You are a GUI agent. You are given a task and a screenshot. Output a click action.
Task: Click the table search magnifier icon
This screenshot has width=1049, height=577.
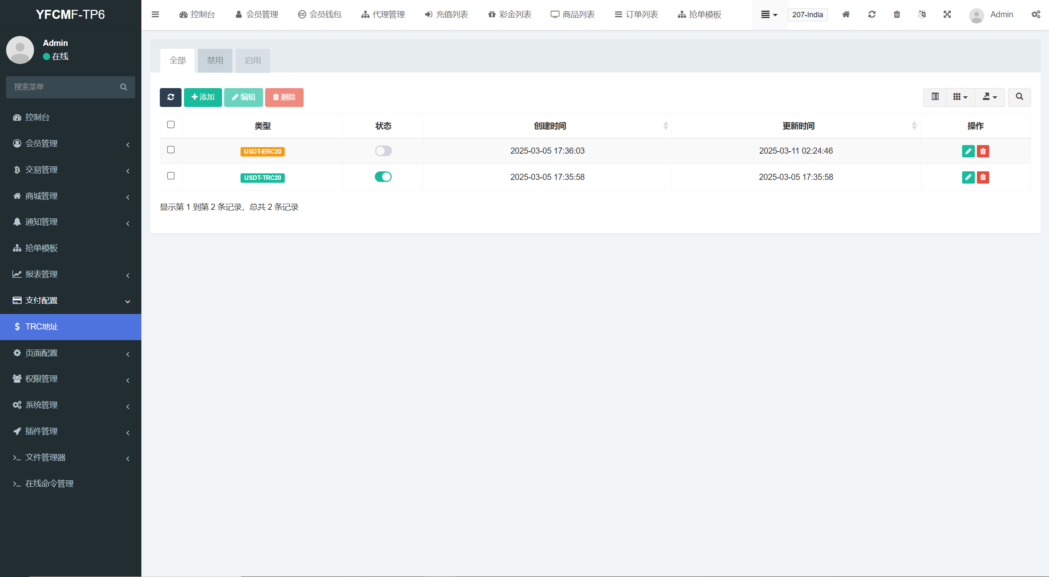1019,97
